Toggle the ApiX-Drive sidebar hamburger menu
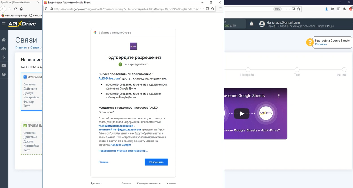Viewport: 353px width, 188px height. pyautogui.click(x=4, y=24)
